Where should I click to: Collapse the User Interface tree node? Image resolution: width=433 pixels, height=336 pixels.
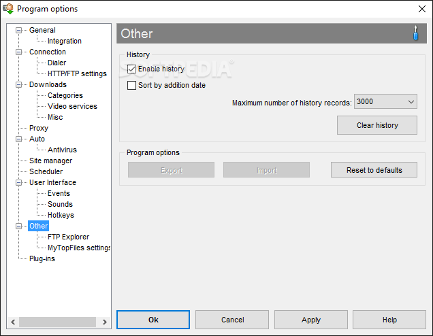[18, 182]
